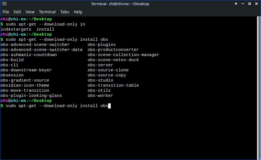Viewport: 261px width, 160px height.
Task: Click the roll-up arrow button in title bar
Action: click(236, 4)
